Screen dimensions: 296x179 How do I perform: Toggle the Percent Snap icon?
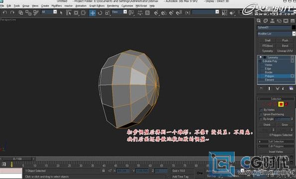point(171,12)
